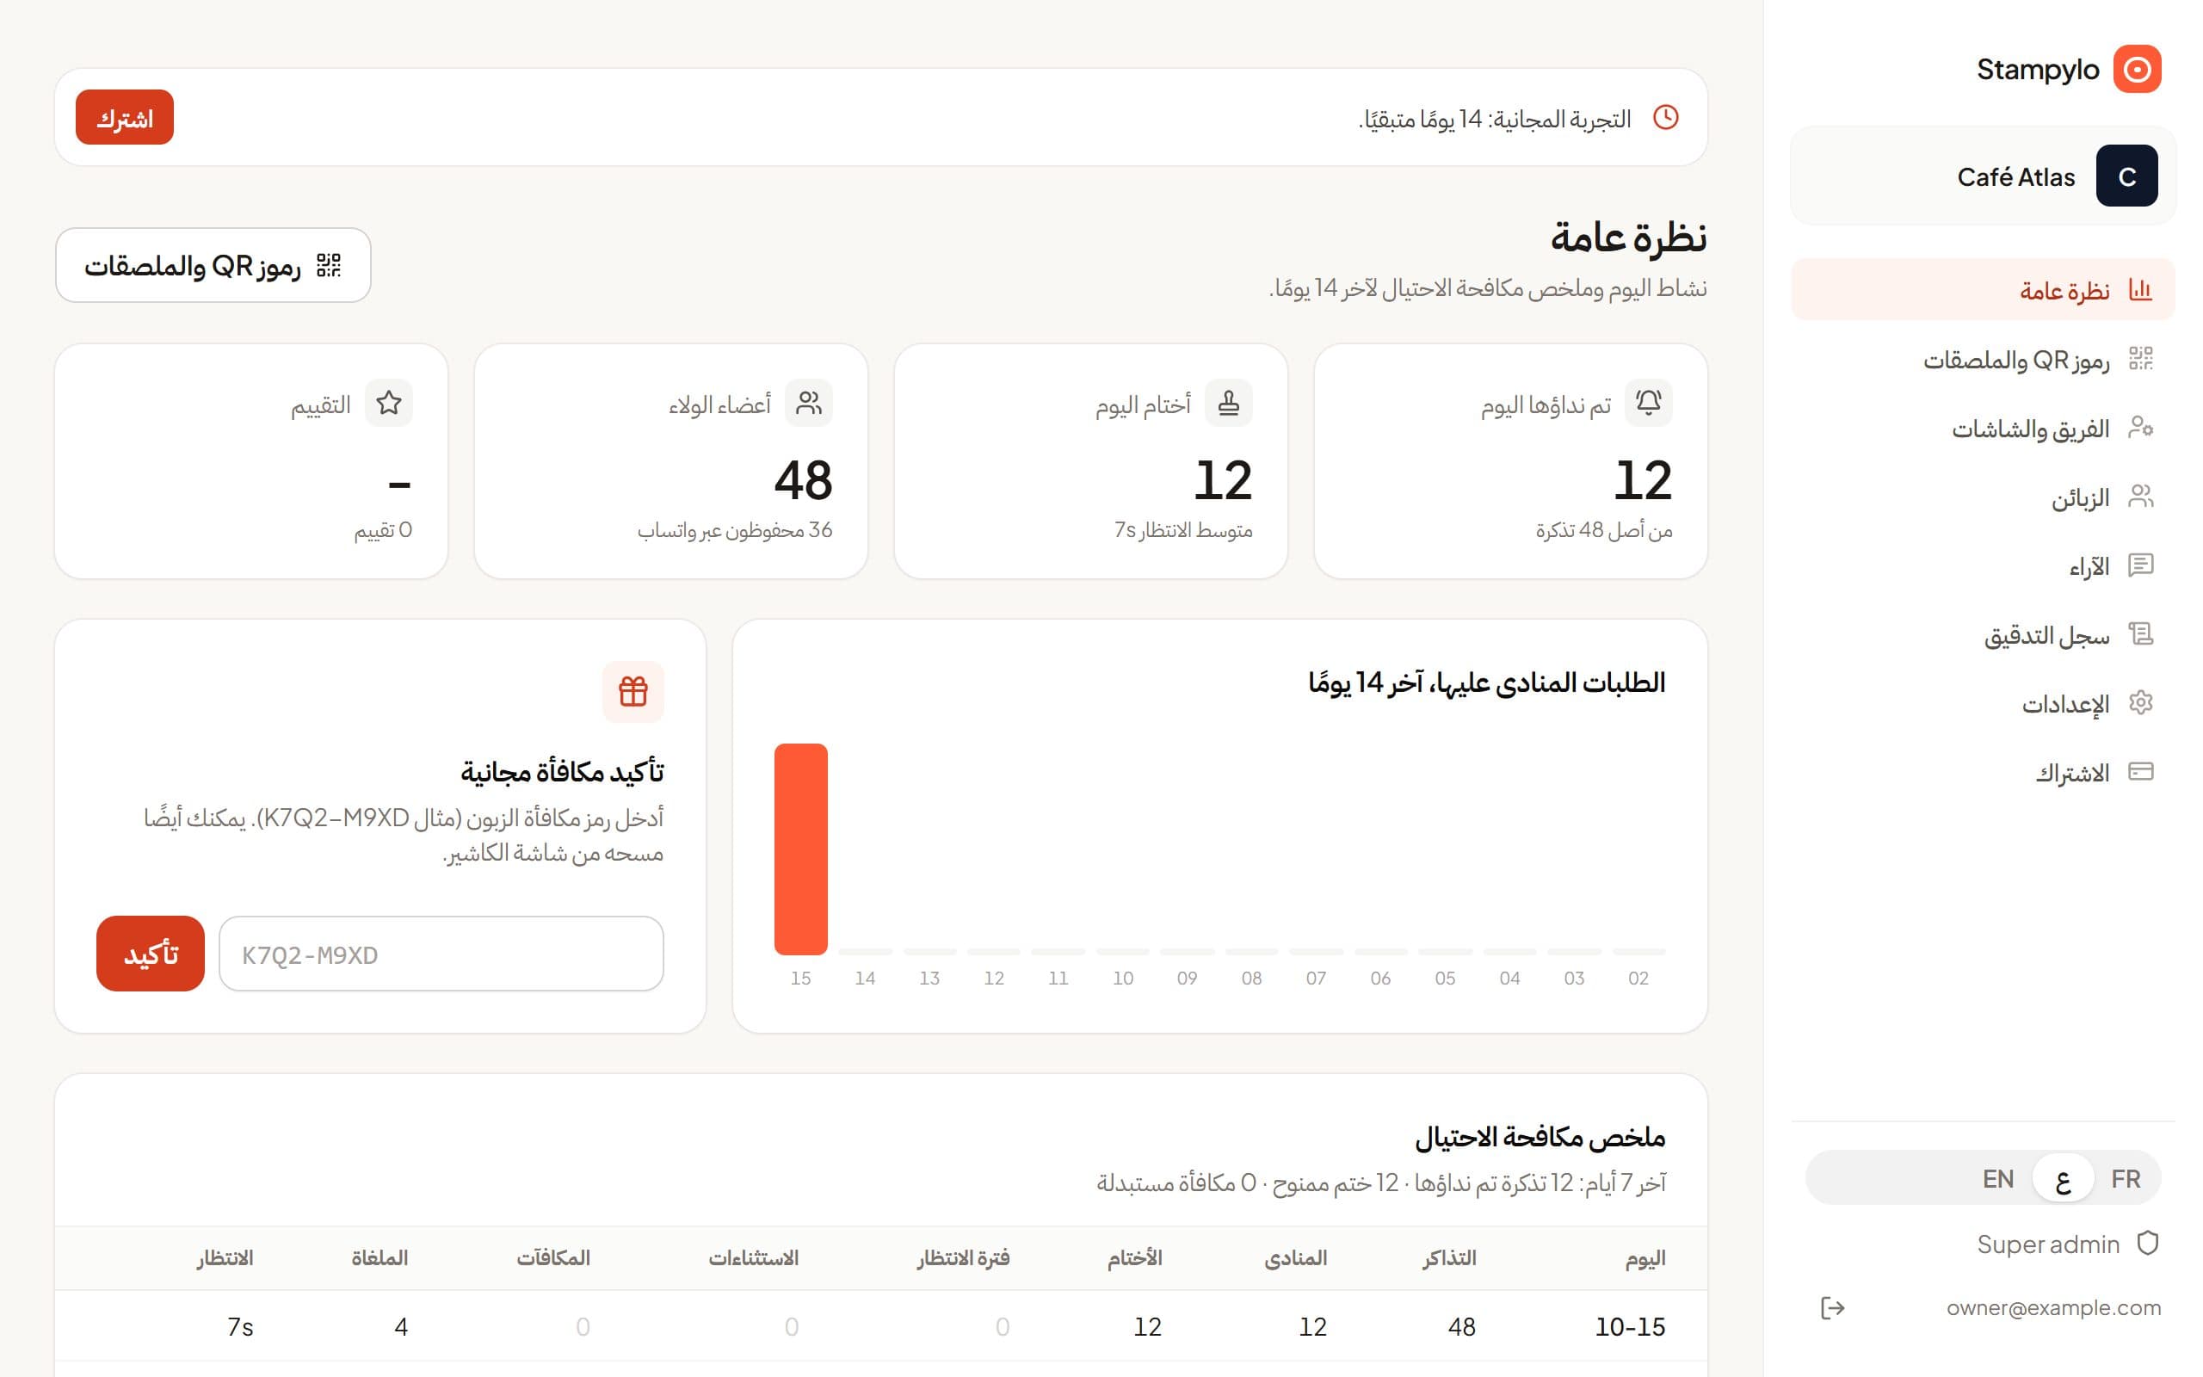The height and width of the screenshot is (1377, 2203).
Task: Click the settings gear sidebar icon
Action: pos(2140,703)
